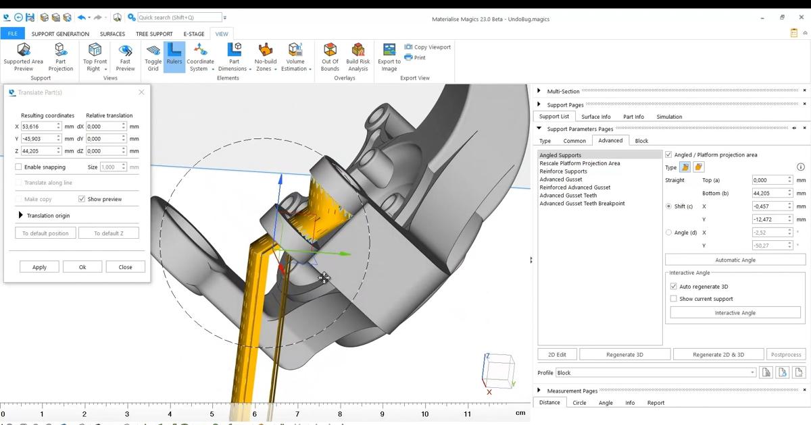Enable the Rulers display

(x=174, y=57)
